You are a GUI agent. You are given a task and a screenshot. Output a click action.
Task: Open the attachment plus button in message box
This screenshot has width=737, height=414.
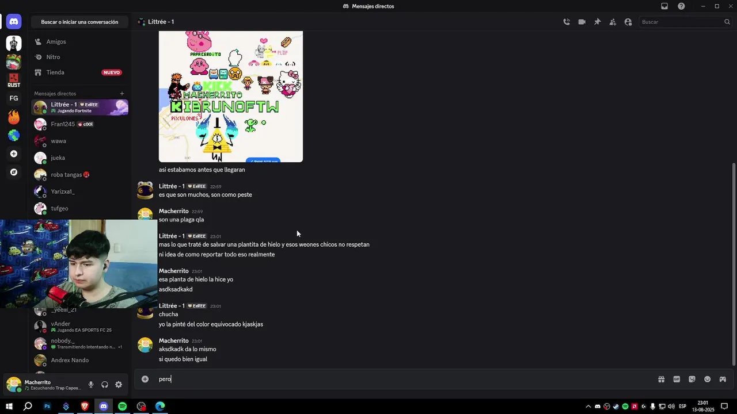coord(145,379)
